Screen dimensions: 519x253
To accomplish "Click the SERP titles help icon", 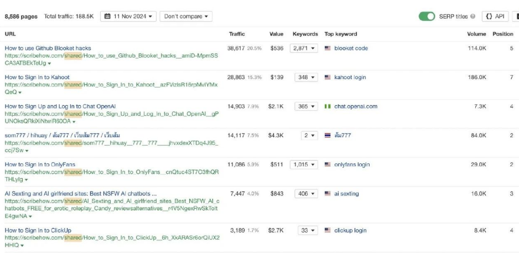I will tap(474, 17).
